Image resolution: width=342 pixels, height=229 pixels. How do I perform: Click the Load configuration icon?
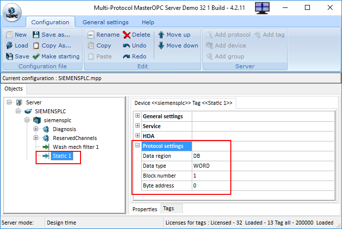[9, 46]
